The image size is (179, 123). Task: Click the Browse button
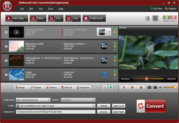tap(104, 112)
